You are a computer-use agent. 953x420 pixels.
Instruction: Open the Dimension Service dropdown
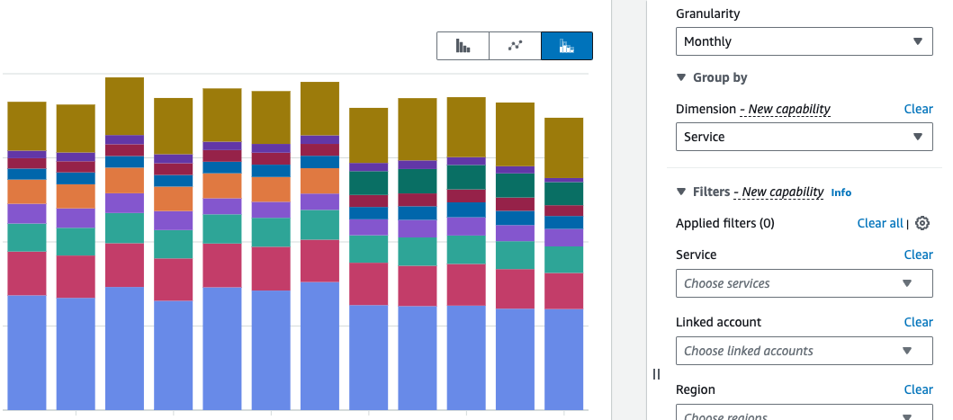pyautogui.click(x=805, y=137)
